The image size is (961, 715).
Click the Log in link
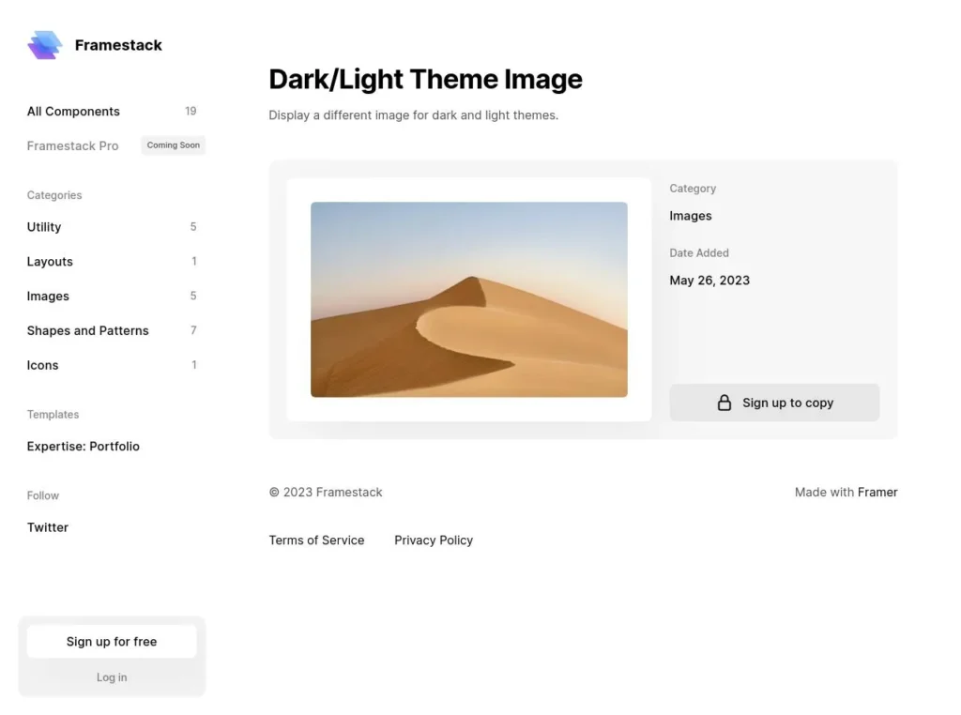(x=112, y=677)
